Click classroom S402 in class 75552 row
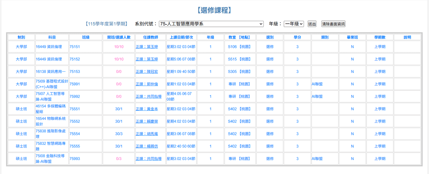429x174 pixels. 240,121
